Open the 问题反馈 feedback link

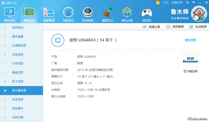pyautogui.click(x=177, y=3)
